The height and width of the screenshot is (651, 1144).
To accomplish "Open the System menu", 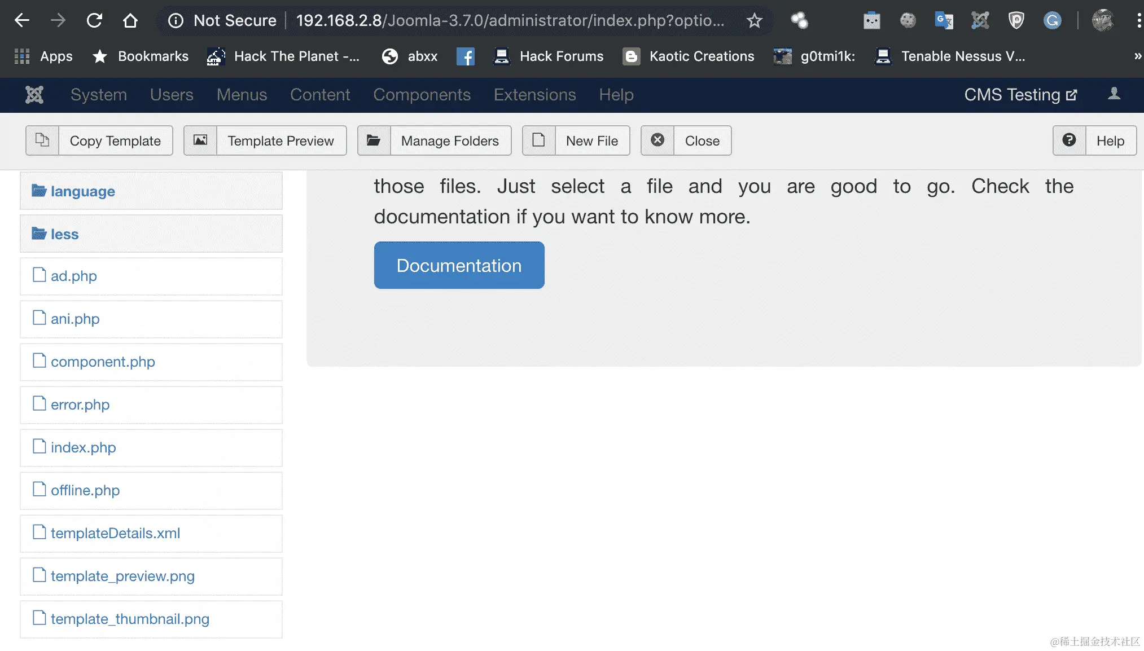I will (x=98, y=95).
